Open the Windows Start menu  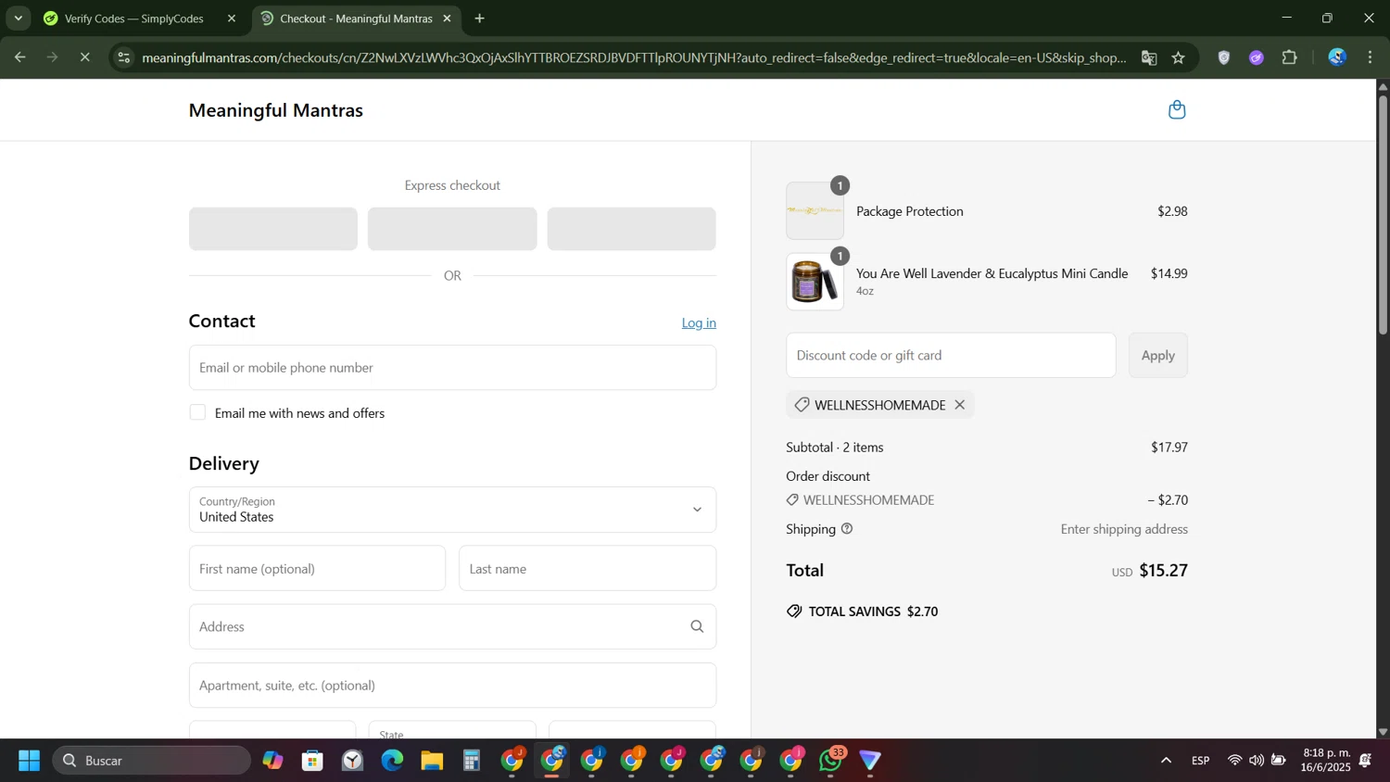29,761
